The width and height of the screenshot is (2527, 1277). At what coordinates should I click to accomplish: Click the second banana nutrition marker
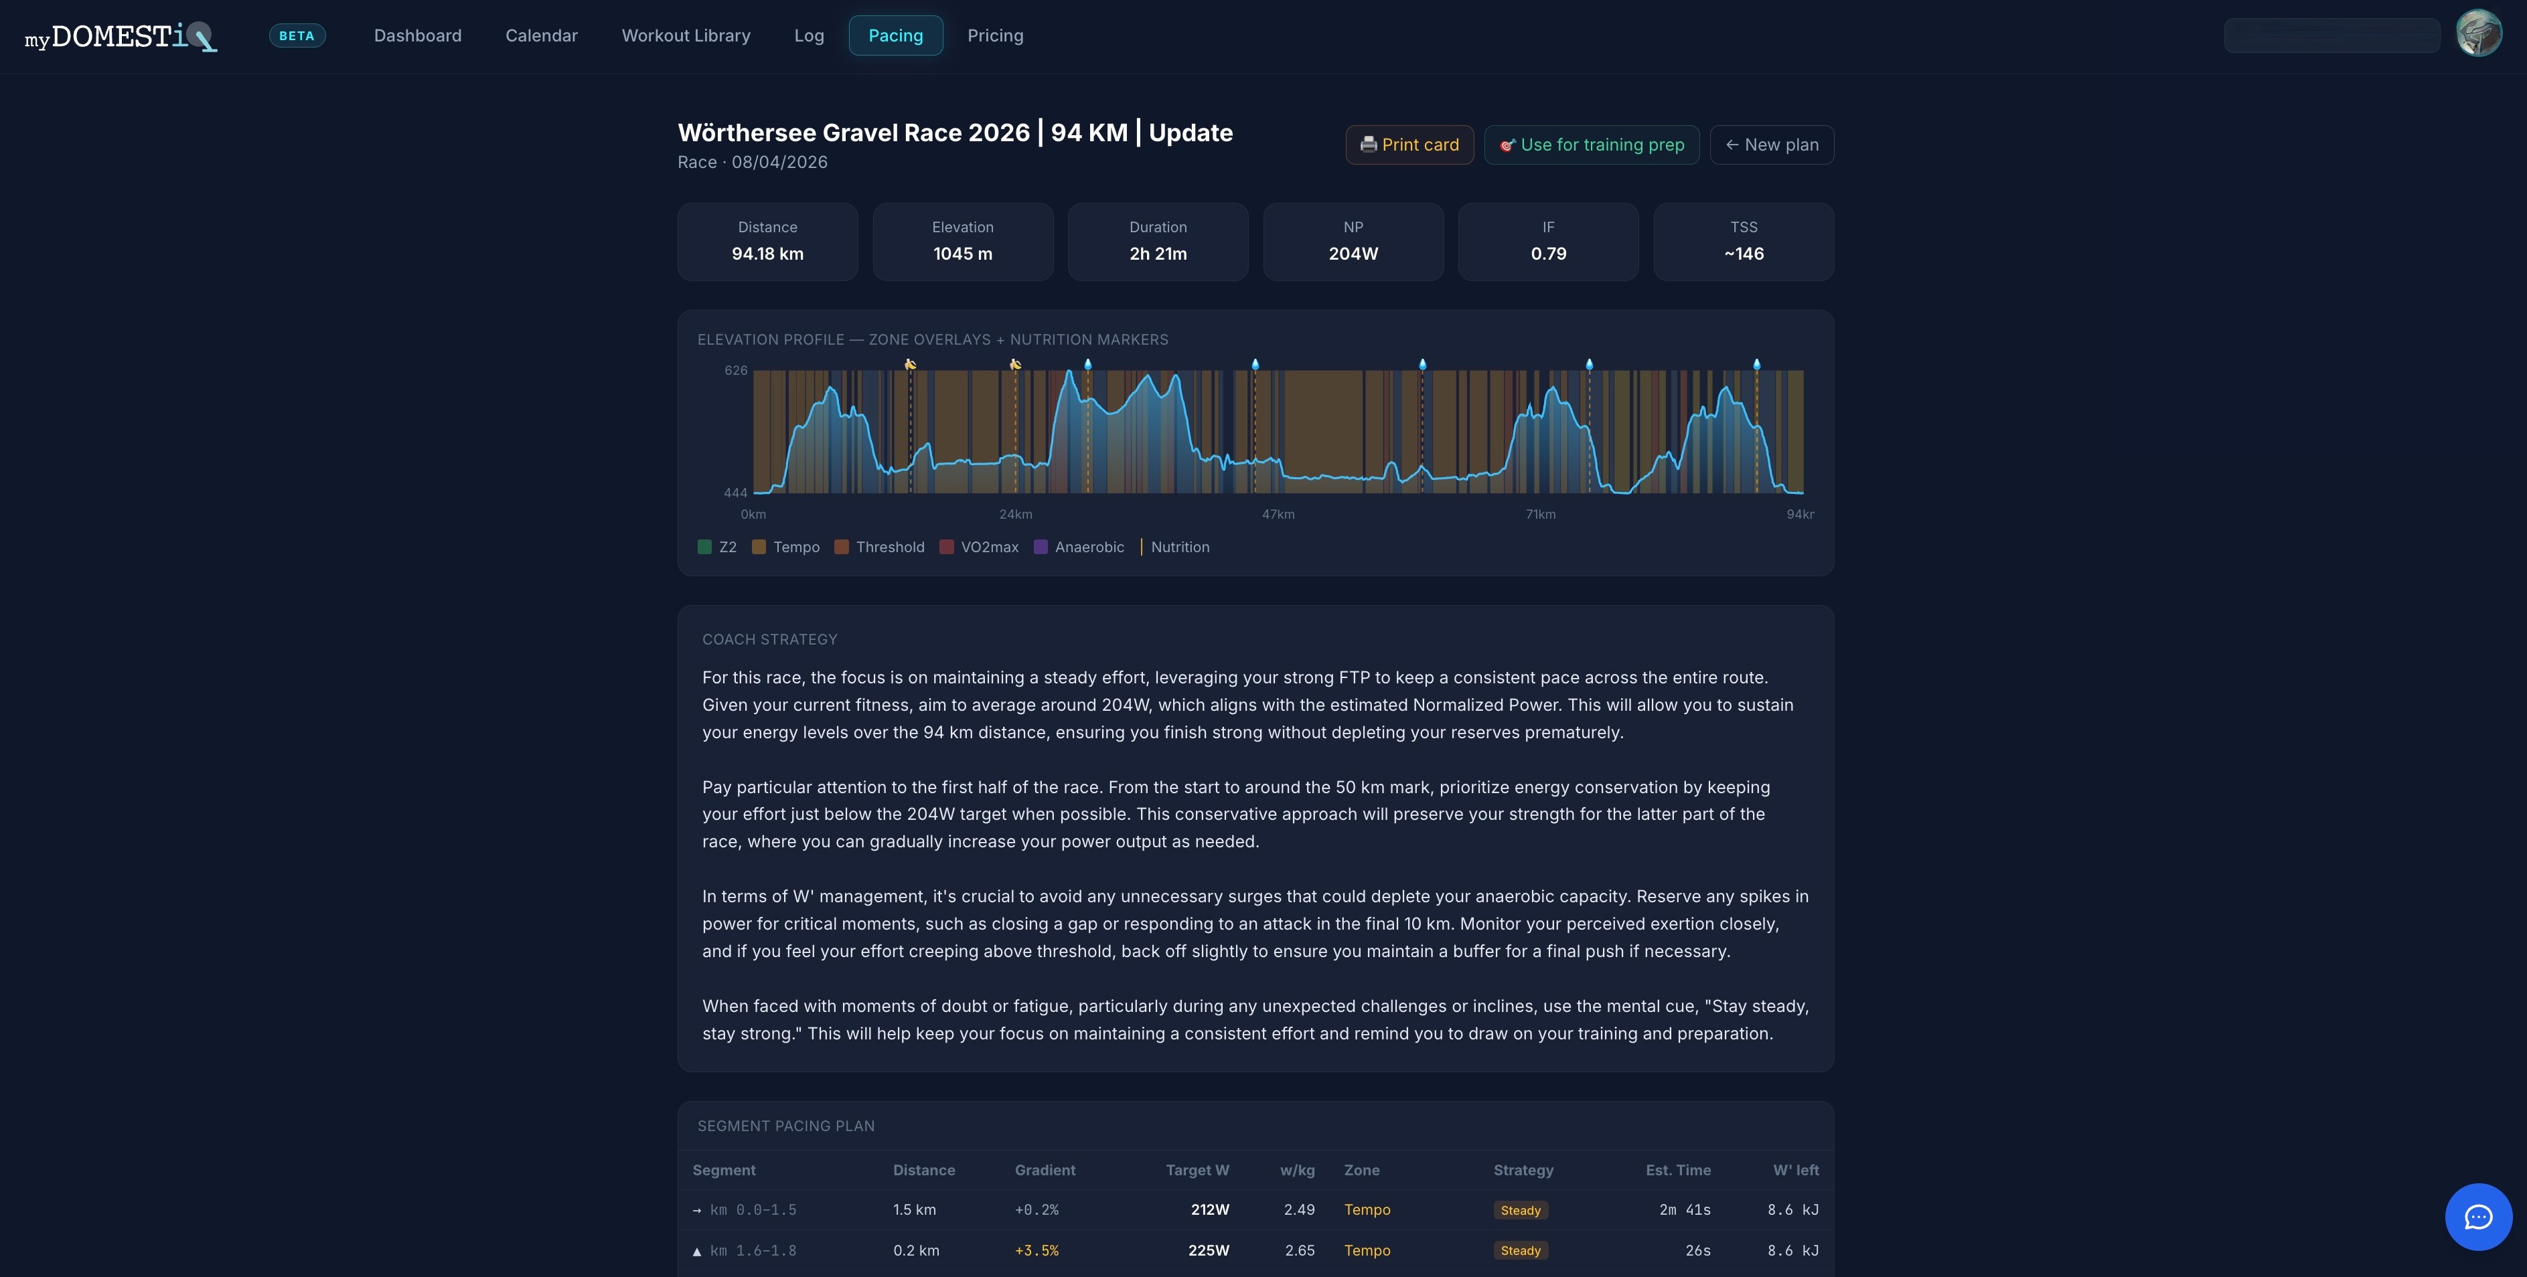1015,364
